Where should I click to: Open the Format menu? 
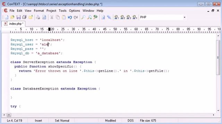point(39,11)
